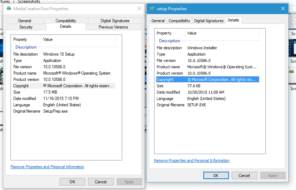Close the setup Properties window
Viewport: 296px width, 190px height.
[283, 8]
